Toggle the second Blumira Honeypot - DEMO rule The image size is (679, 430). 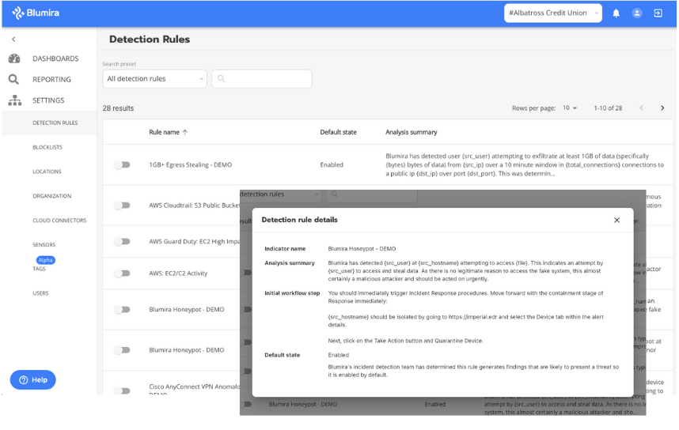pyautogui.click(x=122, y=350)
